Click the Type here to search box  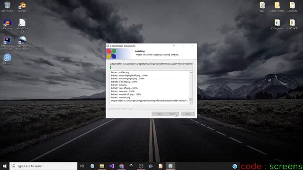click(x=43, y=166)
